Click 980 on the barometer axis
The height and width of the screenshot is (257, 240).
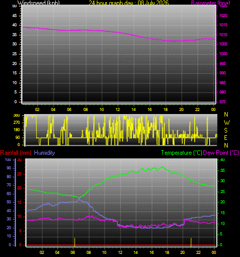point(222,92)
